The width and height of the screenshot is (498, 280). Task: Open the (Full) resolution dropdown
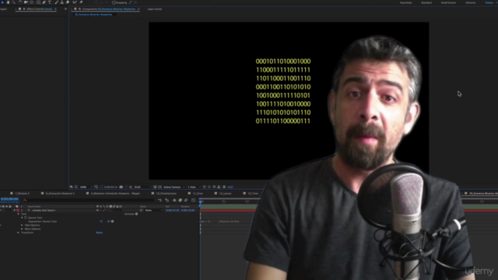coord(142,187)
